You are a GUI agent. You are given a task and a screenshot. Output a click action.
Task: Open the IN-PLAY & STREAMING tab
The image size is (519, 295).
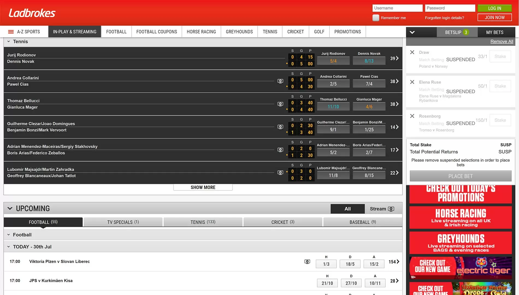point(75,32)
